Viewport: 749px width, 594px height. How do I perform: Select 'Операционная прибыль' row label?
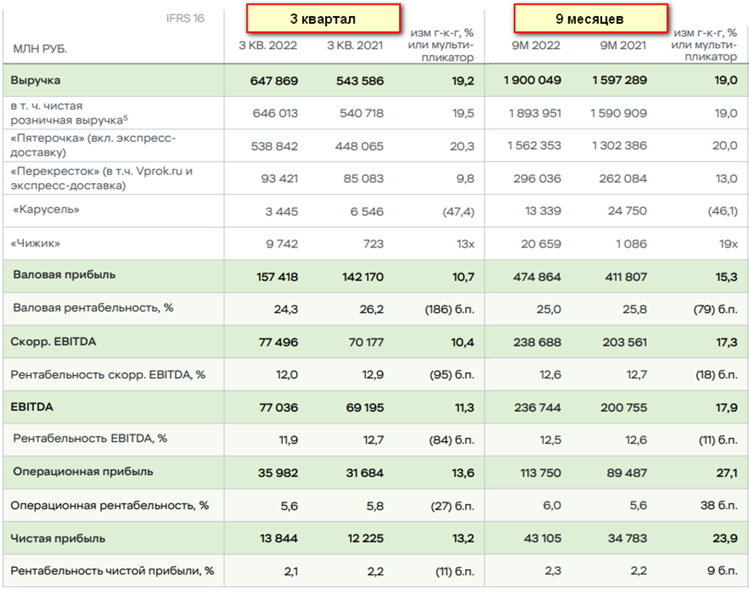83,472
